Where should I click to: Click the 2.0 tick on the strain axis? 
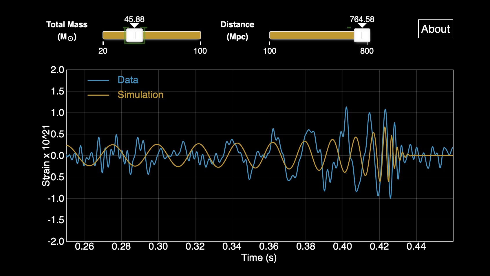click(x=57, y=70)
